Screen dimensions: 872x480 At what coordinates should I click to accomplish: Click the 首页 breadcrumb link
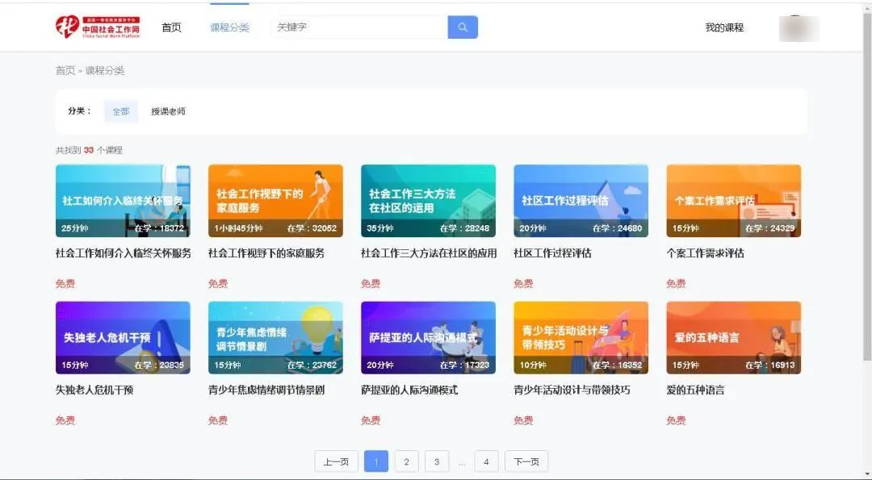65,71
